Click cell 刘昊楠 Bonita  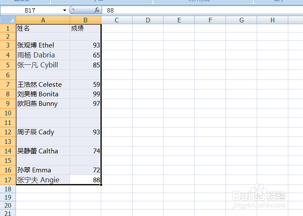(43, 94)
